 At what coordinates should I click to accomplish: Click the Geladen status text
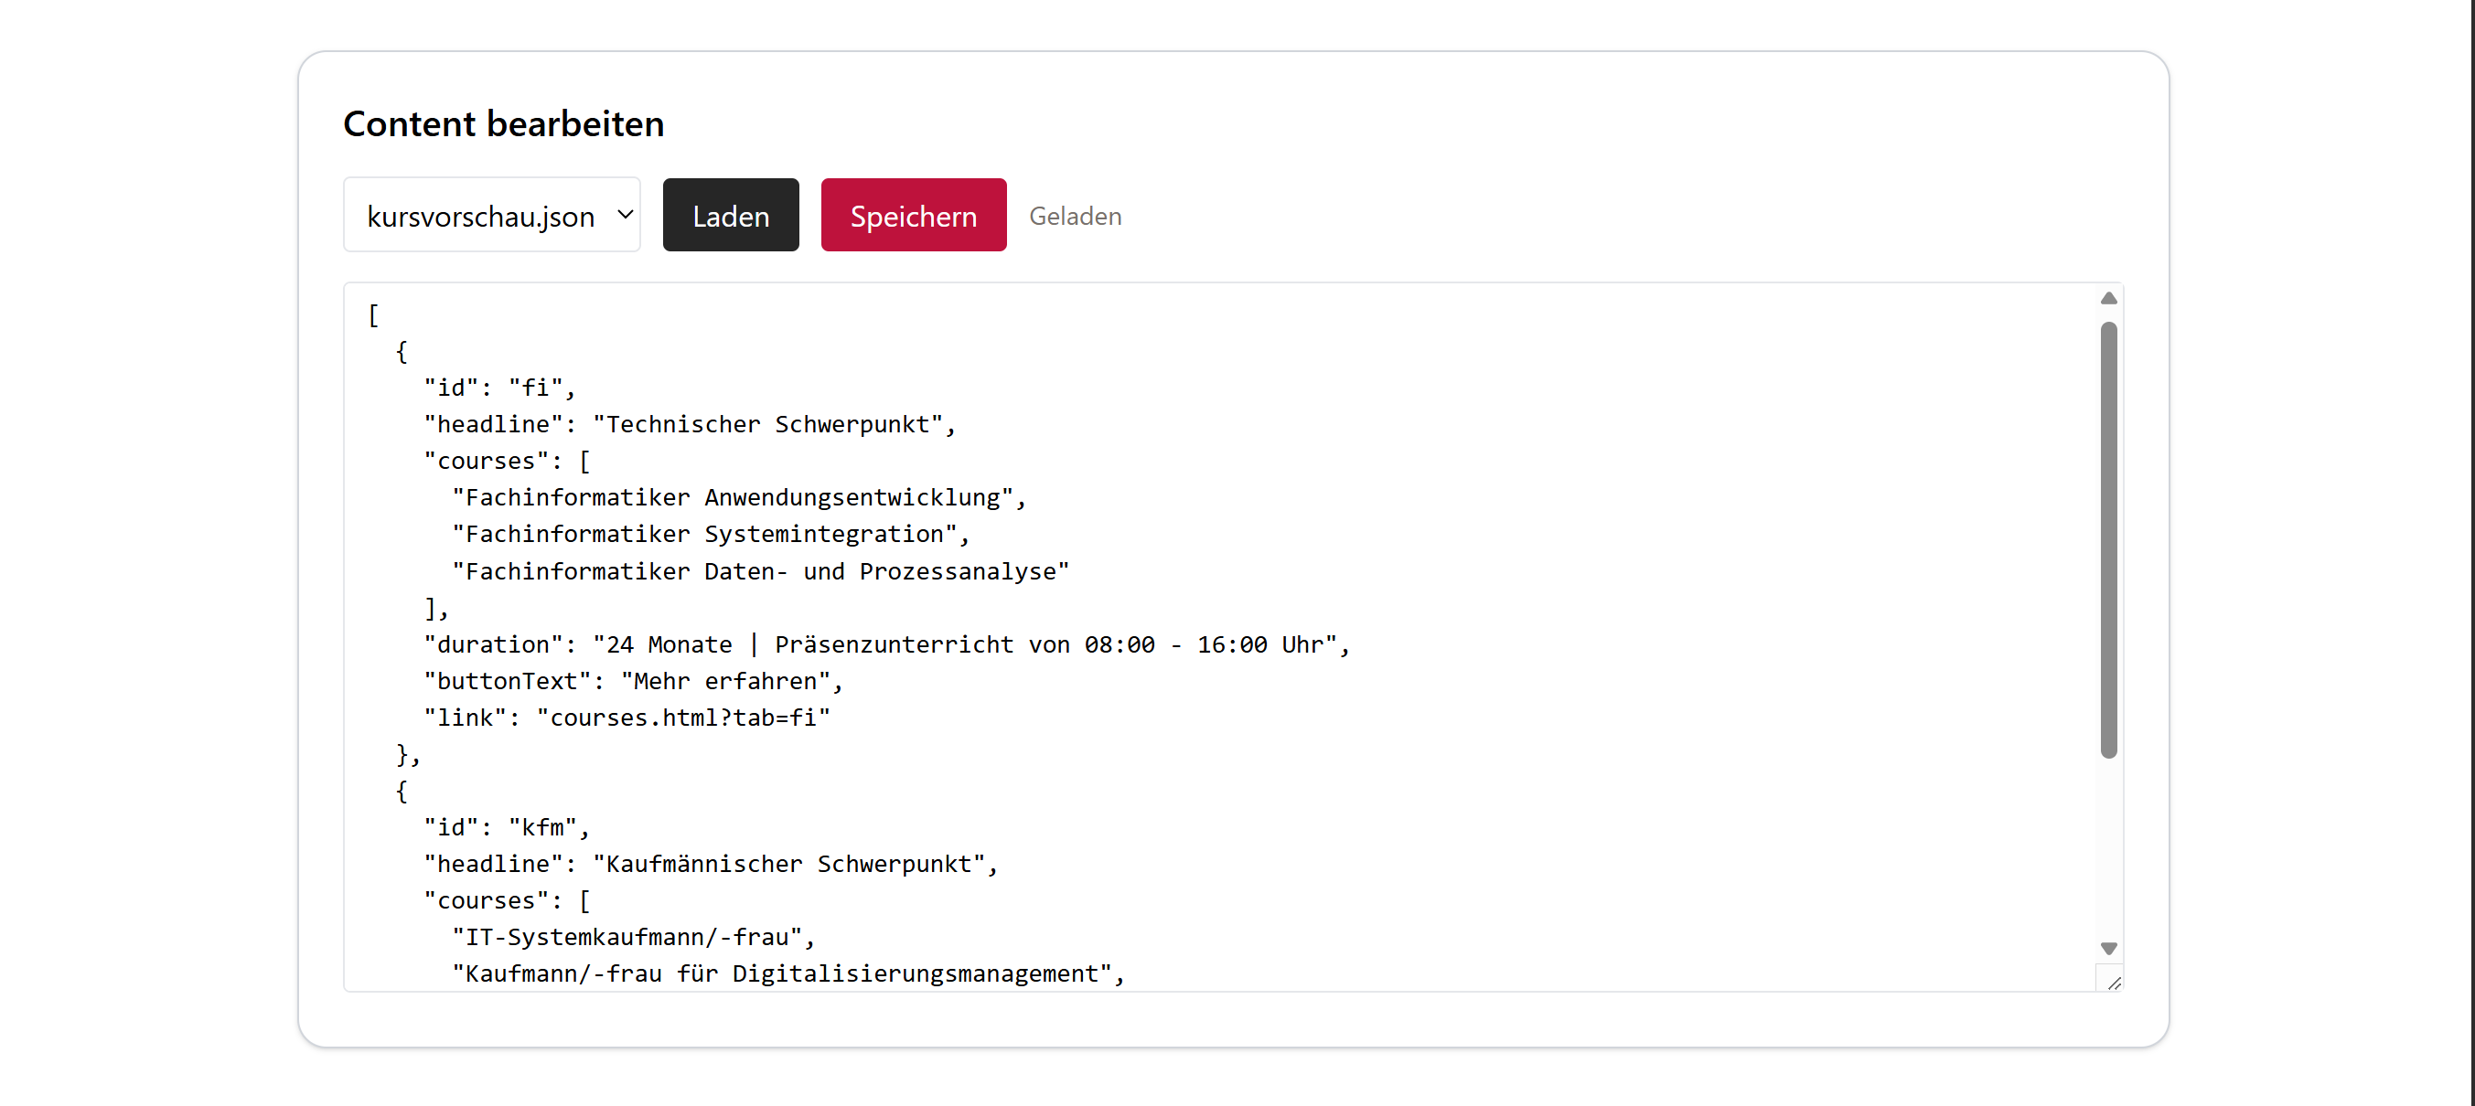coord(1074,216)
